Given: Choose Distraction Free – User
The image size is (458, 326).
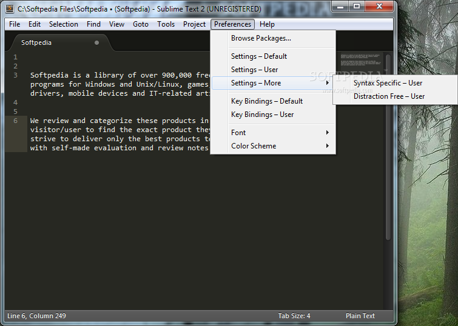Looking at the screenshot, I should click(395, 96).
